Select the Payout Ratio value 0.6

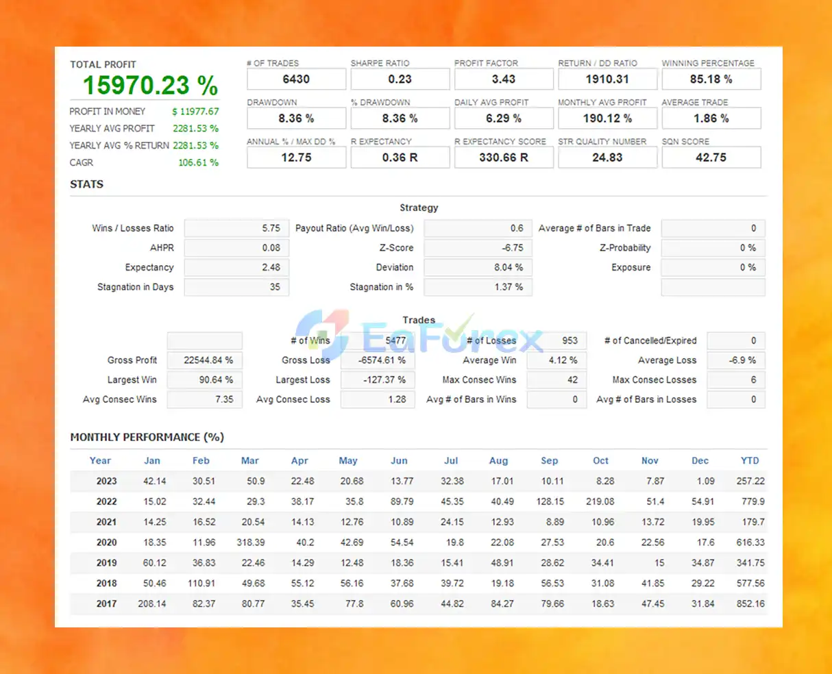(x=478, y=228)
